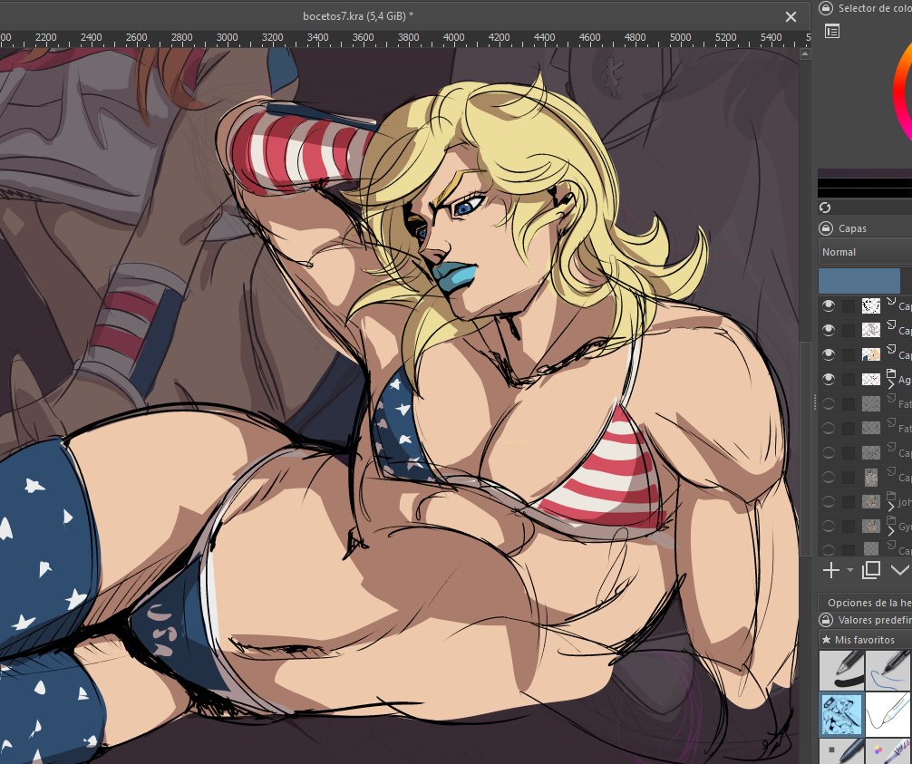Duplicate the current layer
This screenshot has width=912, height=764.
(870, 570)
